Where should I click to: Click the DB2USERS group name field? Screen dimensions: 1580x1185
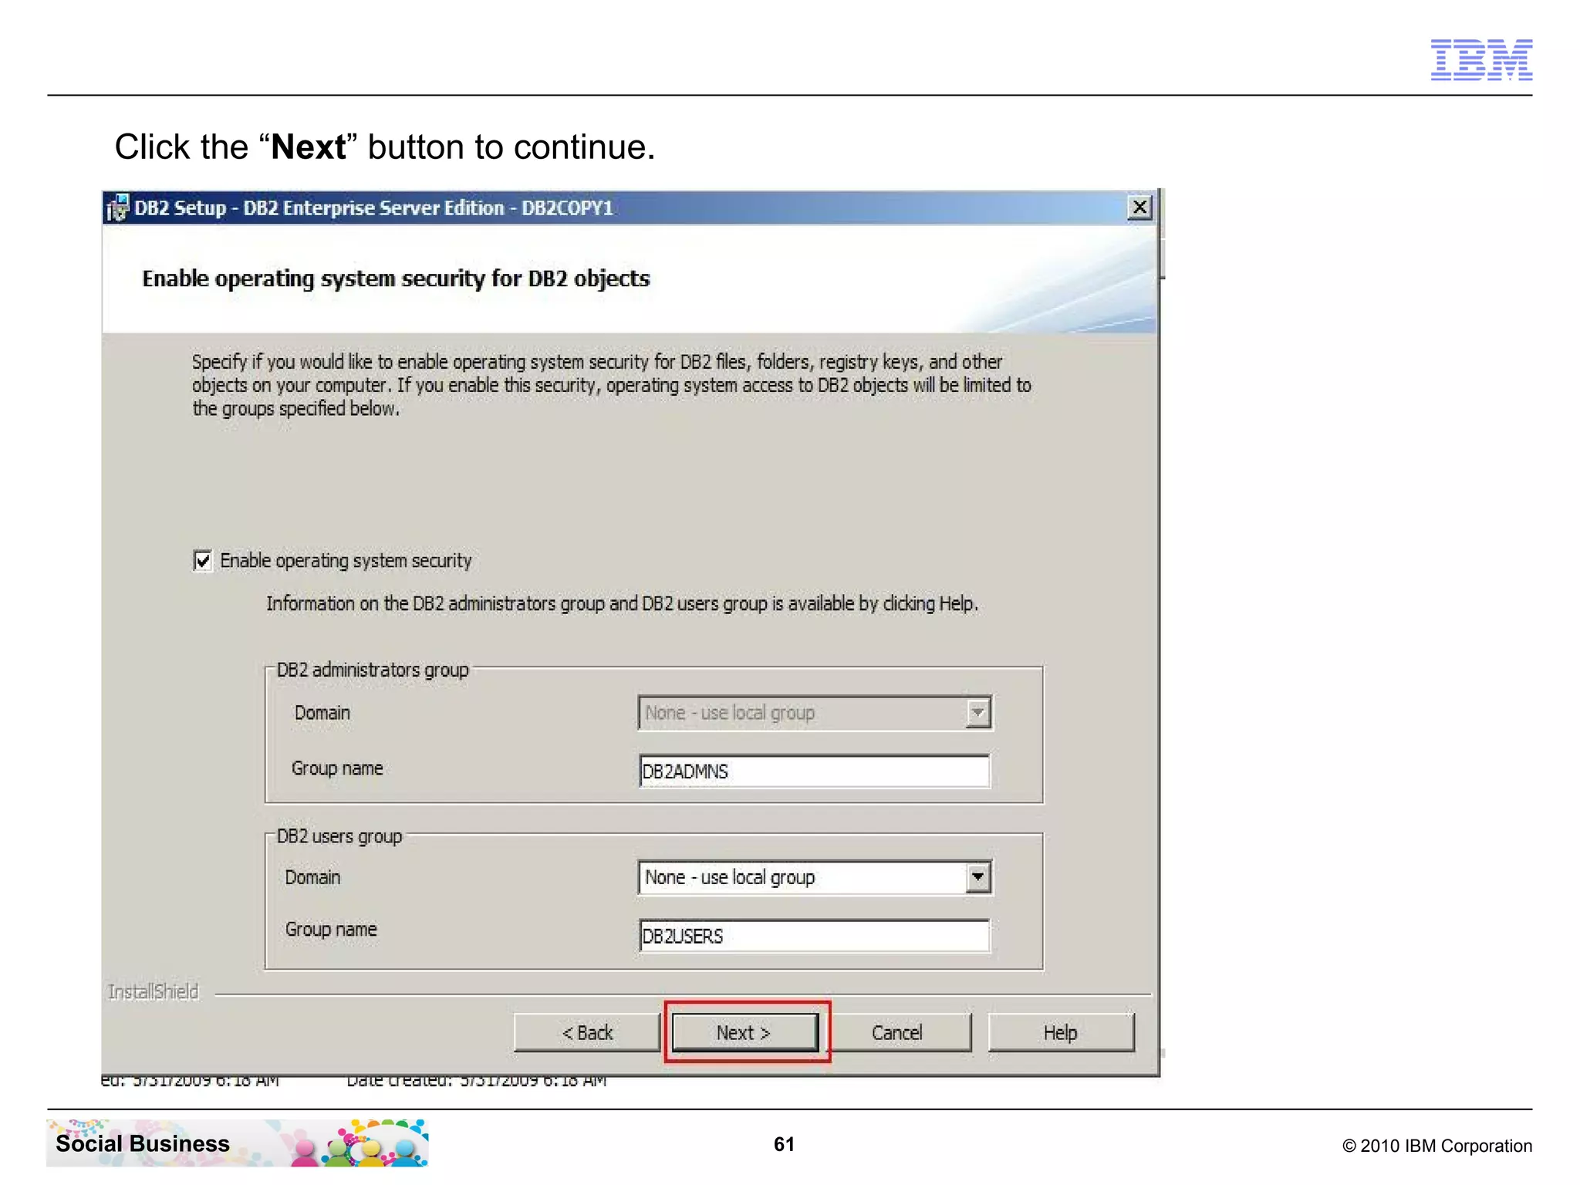click(815, 936)
